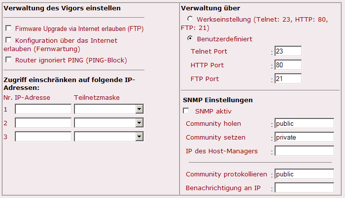Click the Telnet Port input field

coord(288,51)
